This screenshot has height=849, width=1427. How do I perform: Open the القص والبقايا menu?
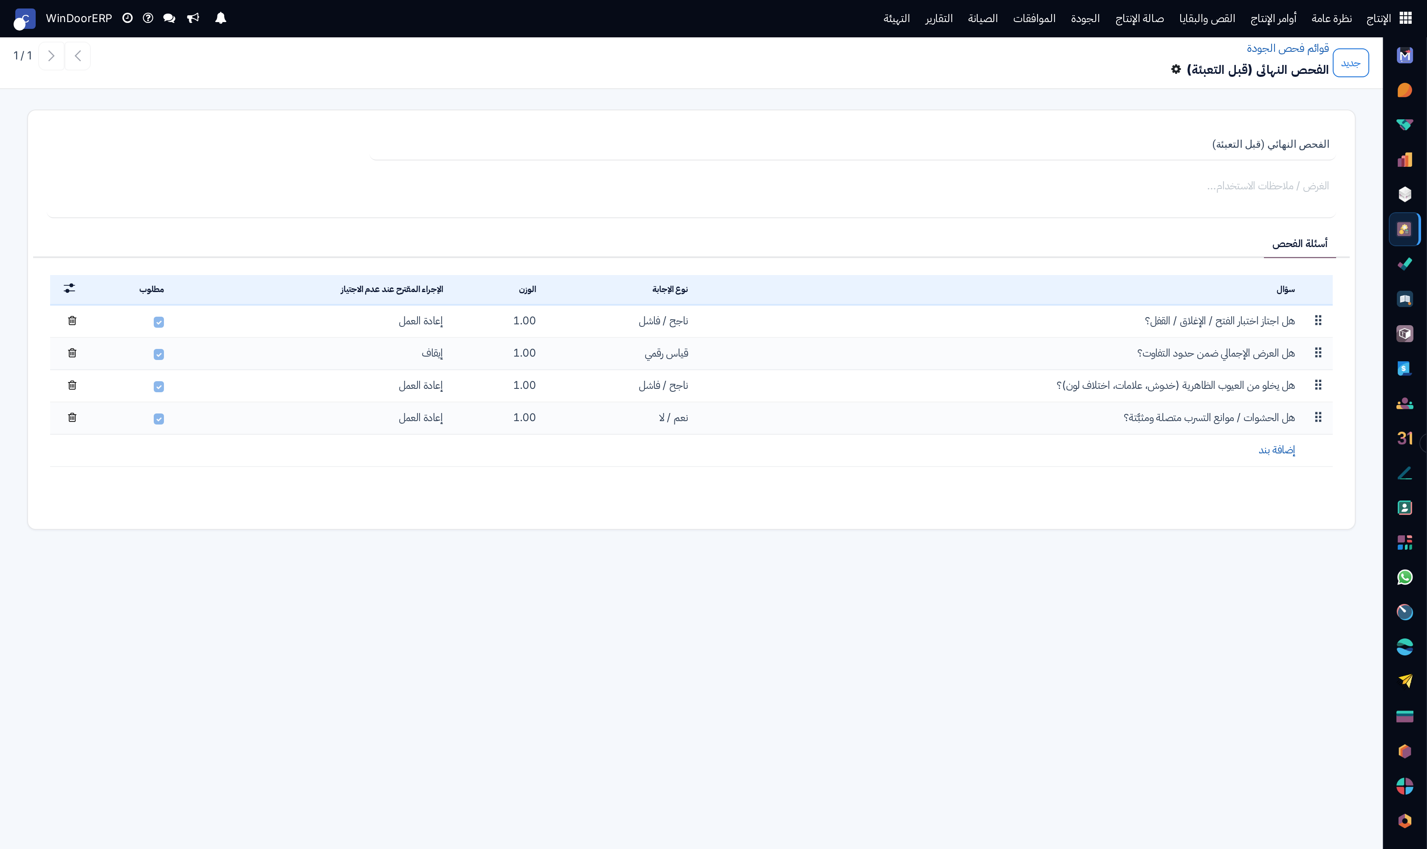1207,18
